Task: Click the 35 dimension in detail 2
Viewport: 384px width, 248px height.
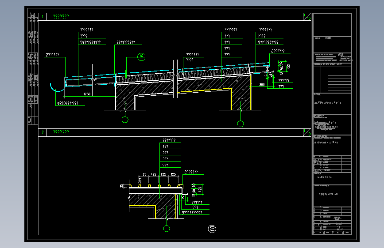Action: pos(122,186)
